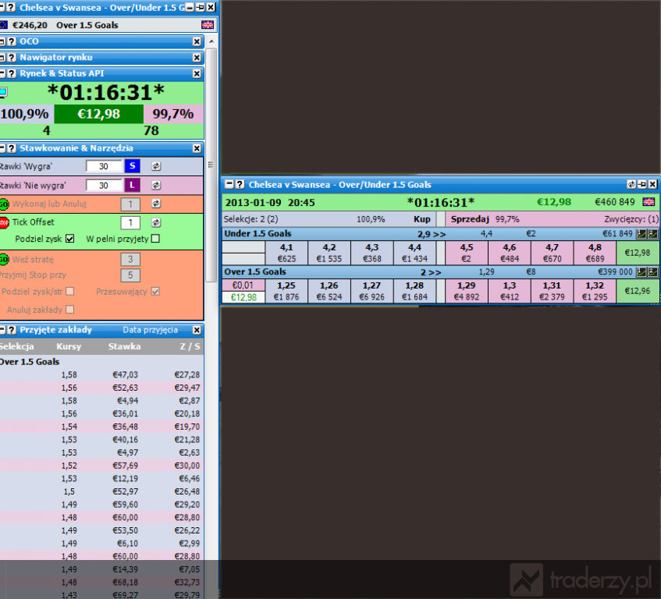Select bet row 1,58 €47,03
Viewport: 661px width, 599px height.
click(x=101, y=374)
